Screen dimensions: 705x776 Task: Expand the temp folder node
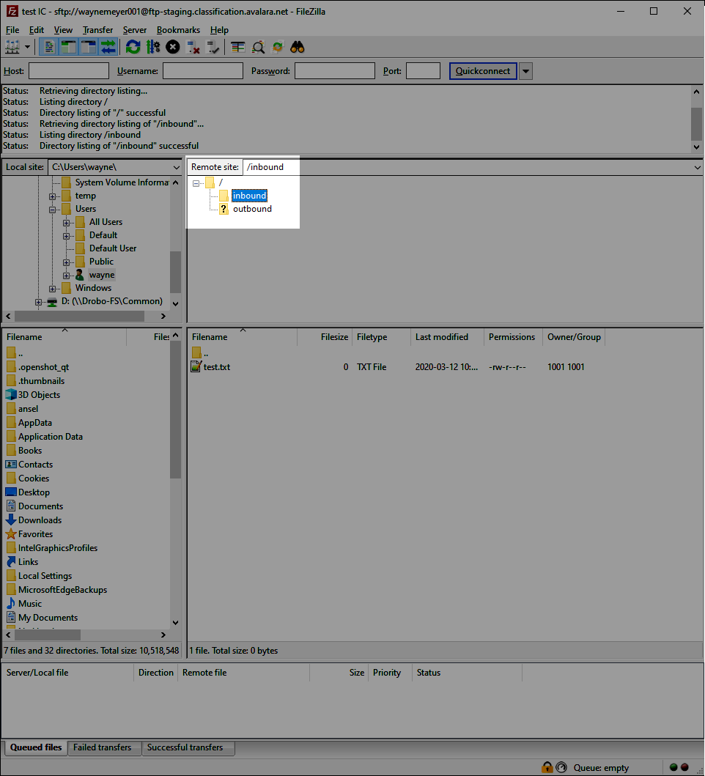[53, 196]
